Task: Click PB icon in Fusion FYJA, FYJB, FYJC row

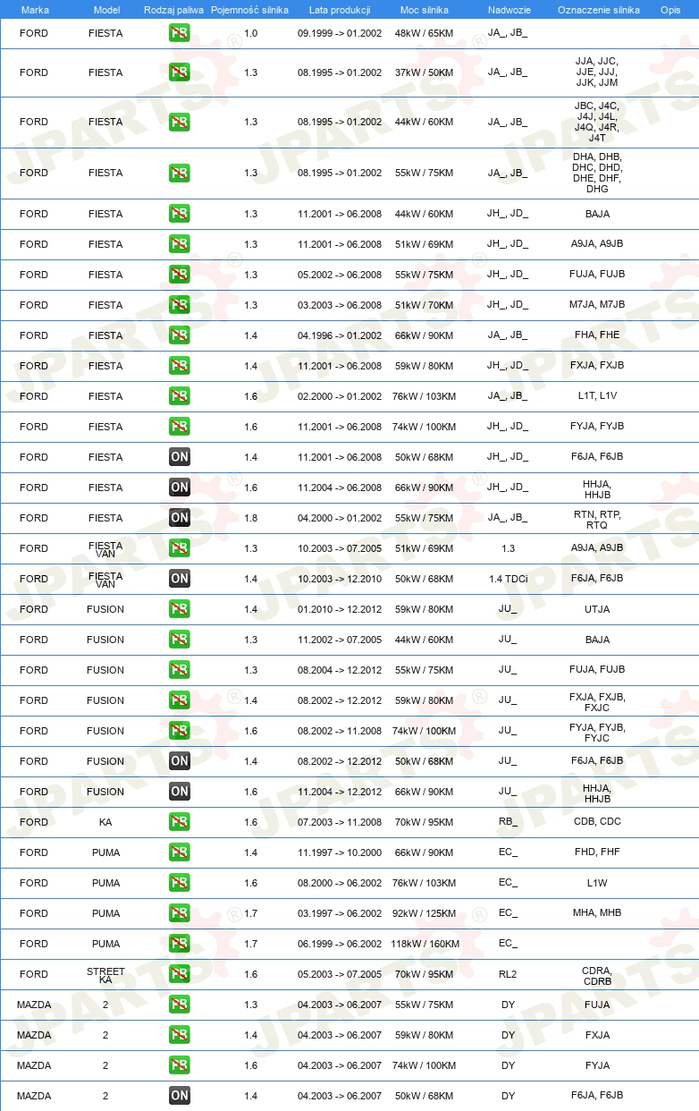Action: tap(180, 731)
